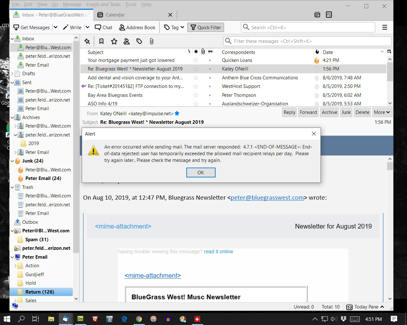Click the Reply button
407x325 pixels.
289,112
